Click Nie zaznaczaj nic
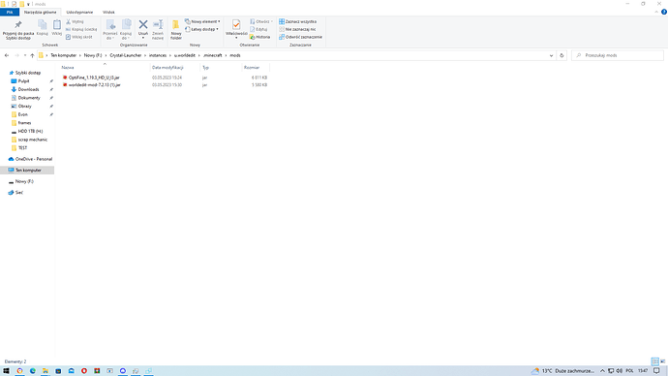Image resolution: width=668 pixels, height=376 pixels. point(297,29)
